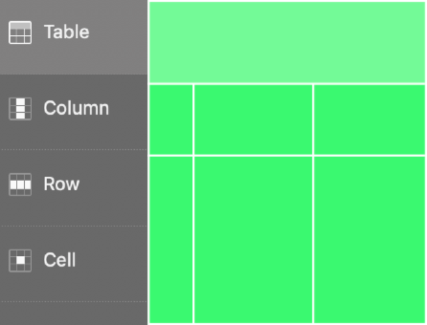
Task: Click the right cell in lower row
Action: tap(370, 239)
